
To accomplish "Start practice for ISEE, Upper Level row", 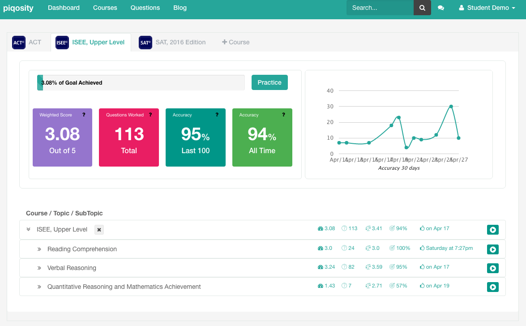I will click(493, 230).
